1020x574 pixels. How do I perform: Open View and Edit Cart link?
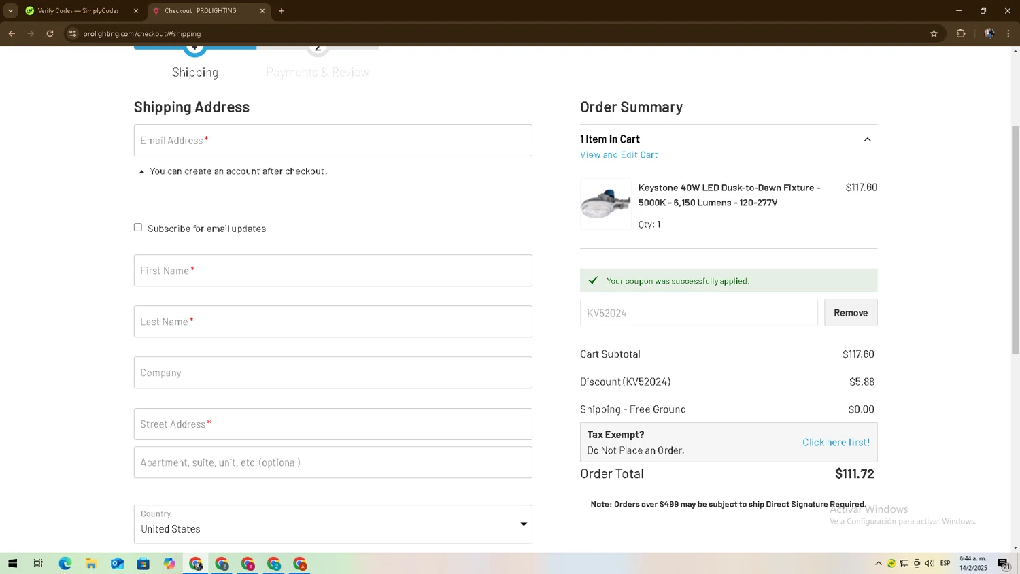pos(619,155)
